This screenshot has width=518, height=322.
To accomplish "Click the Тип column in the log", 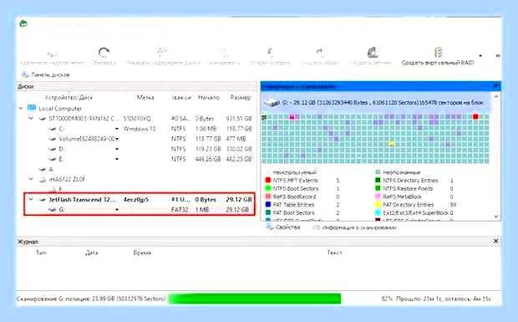I will (x=41, y=253).
